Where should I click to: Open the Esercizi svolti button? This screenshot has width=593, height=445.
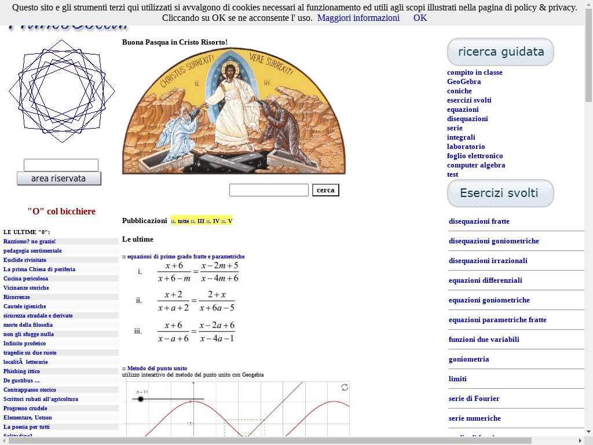click(500, 194)
